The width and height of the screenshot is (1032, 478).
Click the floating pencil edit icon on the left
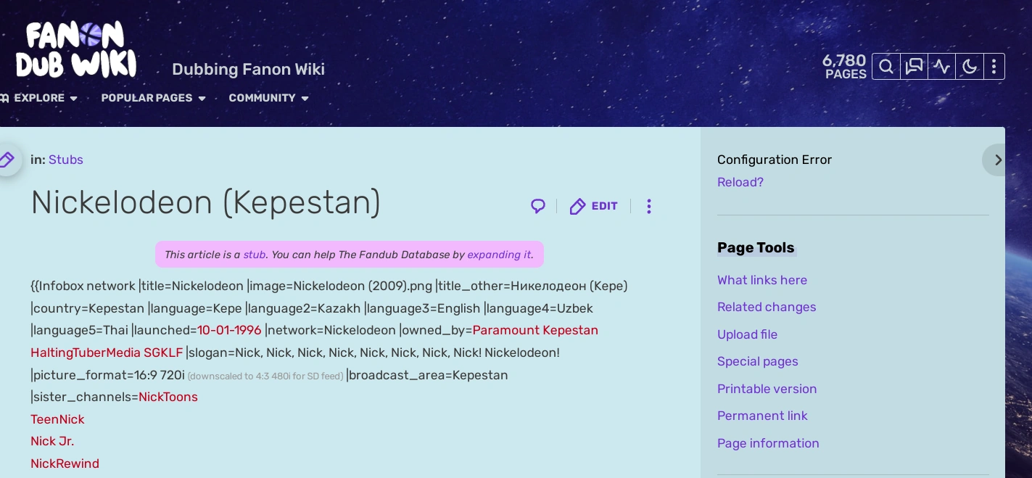coord(7,160)
